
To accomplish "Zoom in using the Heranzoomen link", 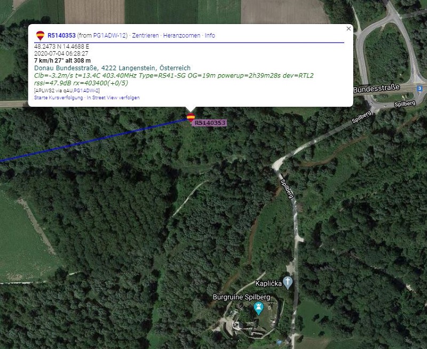I will coord(181,35).
